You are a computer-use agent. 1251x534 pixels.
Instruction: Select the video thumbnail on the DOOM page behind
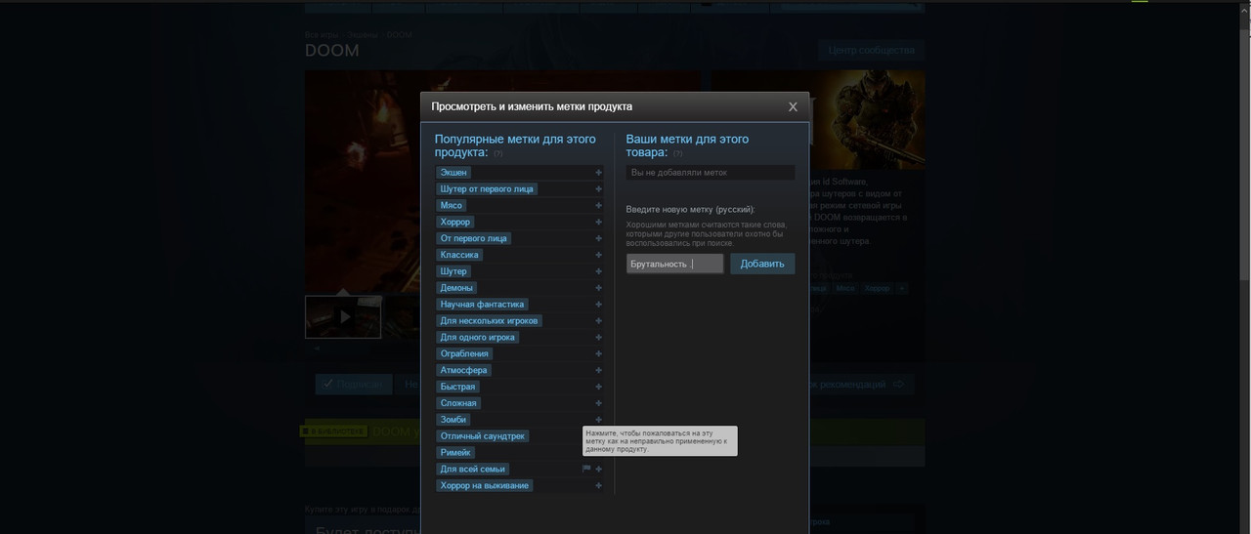pyautogui.click(x=343, y=317)
